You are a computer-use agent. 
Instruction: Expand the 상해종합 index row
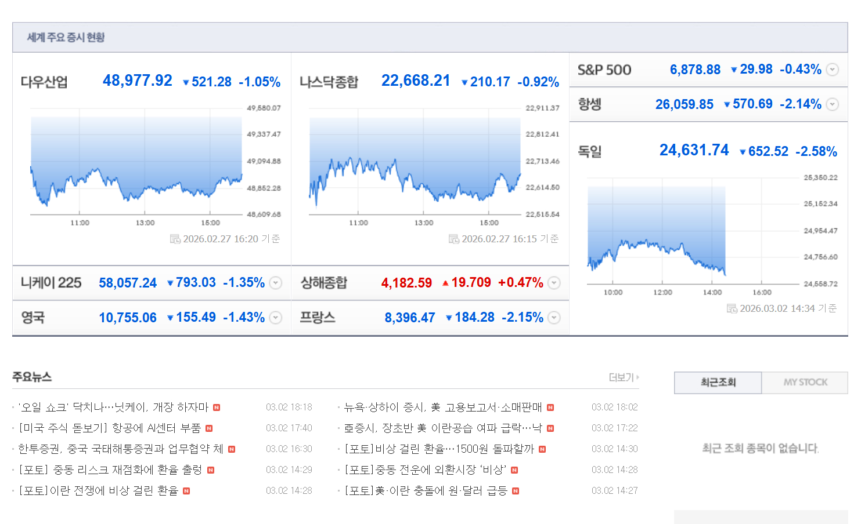[554, 283]
